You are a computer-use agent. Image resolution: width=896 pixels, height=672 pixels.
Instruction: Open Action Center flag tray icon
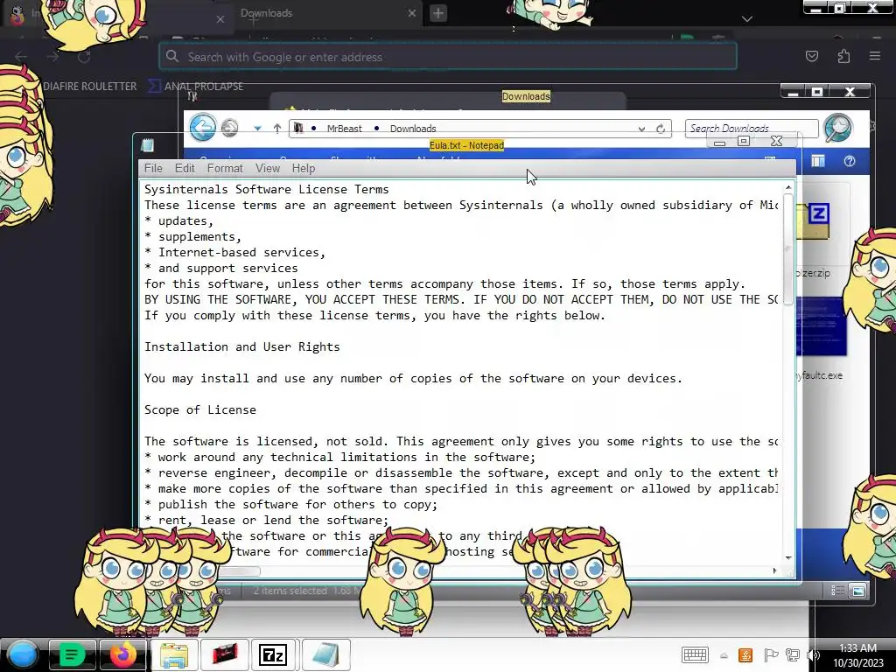770,654
